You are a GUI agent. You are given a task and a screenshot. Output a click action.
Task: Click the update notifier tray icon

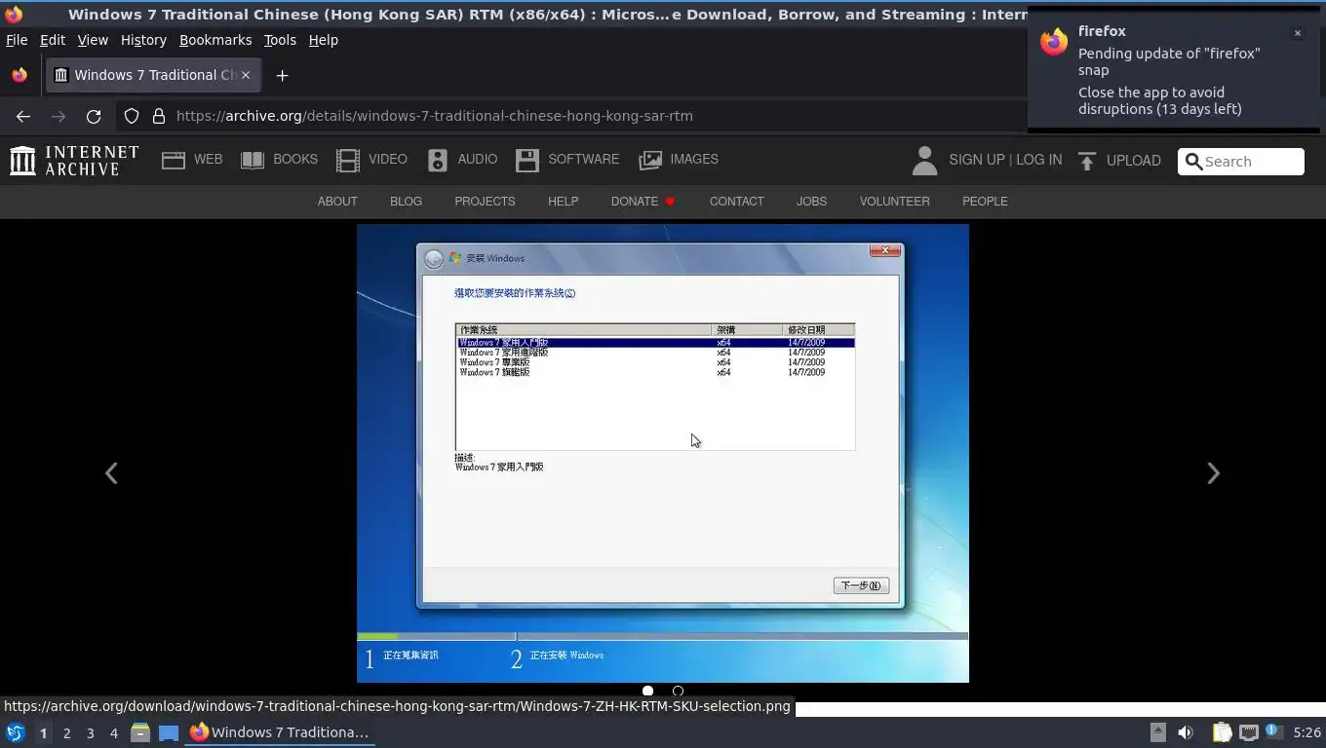coord(1273,731)
